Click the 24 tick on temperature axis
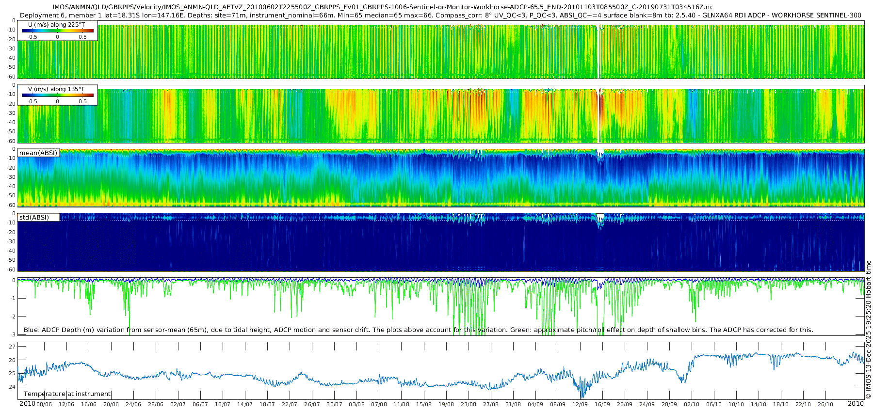The width and height of the screenshot is (873, 412). click(12, 387)
